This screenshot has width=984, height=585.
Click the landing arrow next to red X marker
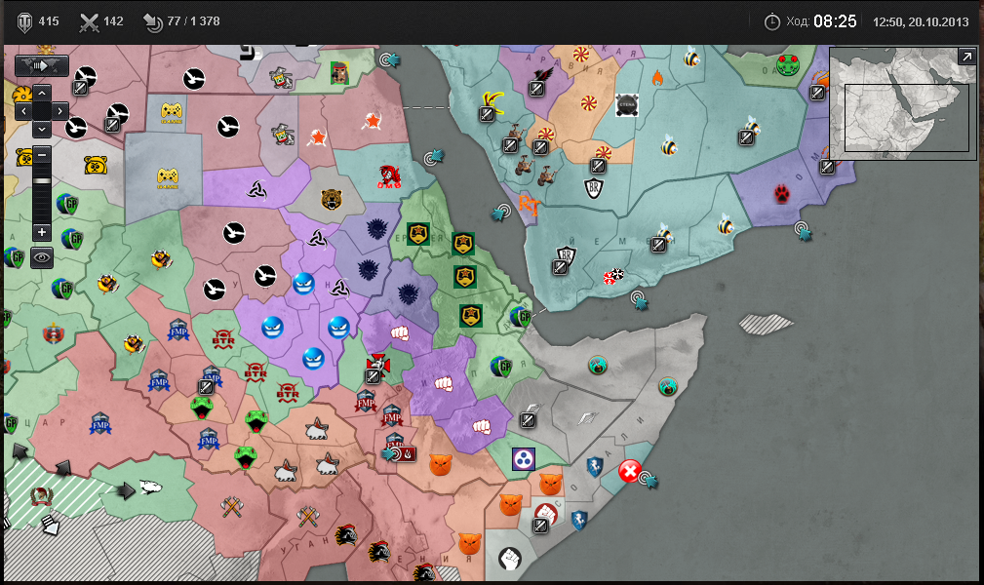(x=649, y=481)
